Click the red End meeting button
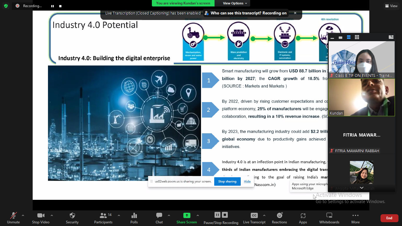Viewport: 402px width, 226px height. point(389,218)
